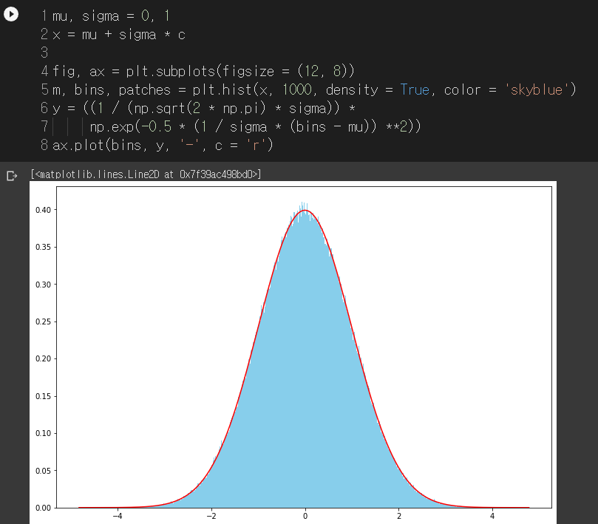Click the 'skyblue' color string in code

[x=536, y=90]
